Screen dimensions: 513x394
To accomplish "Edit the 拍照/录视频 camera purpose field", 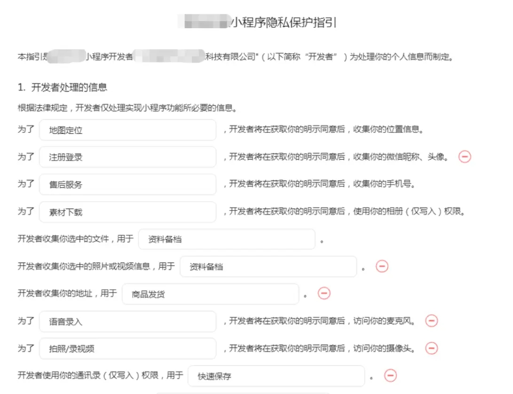I will [x=127, y=349].
